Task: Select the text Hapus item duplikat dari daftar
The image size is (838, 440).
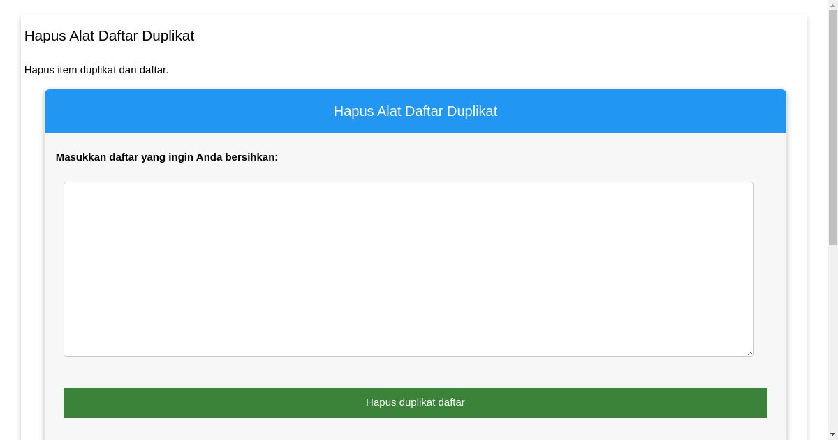Action: point(96,70)
